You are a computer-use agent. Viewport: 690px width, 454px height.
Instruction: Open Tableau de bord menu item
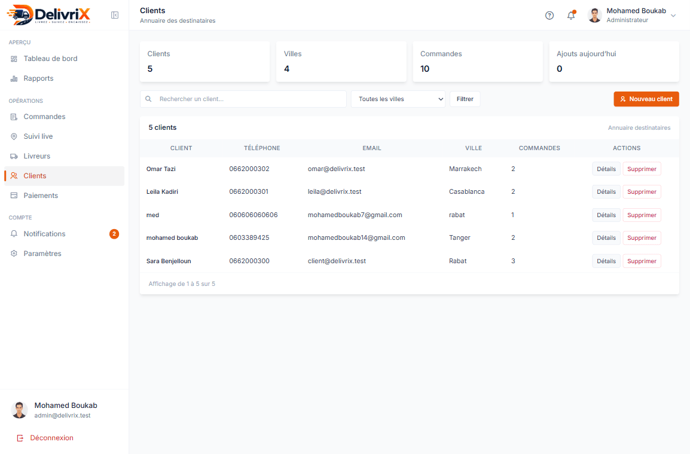[64, 59]
